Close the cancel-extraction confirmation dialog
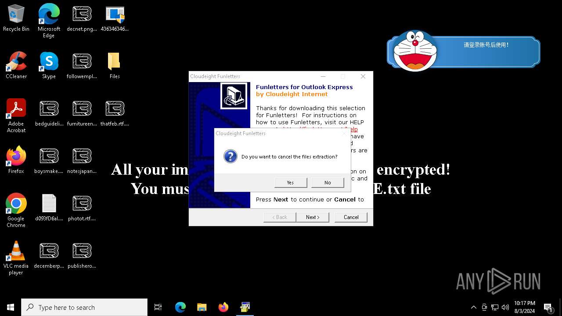Screen dimensions: 562x316 tap(344, 133)
